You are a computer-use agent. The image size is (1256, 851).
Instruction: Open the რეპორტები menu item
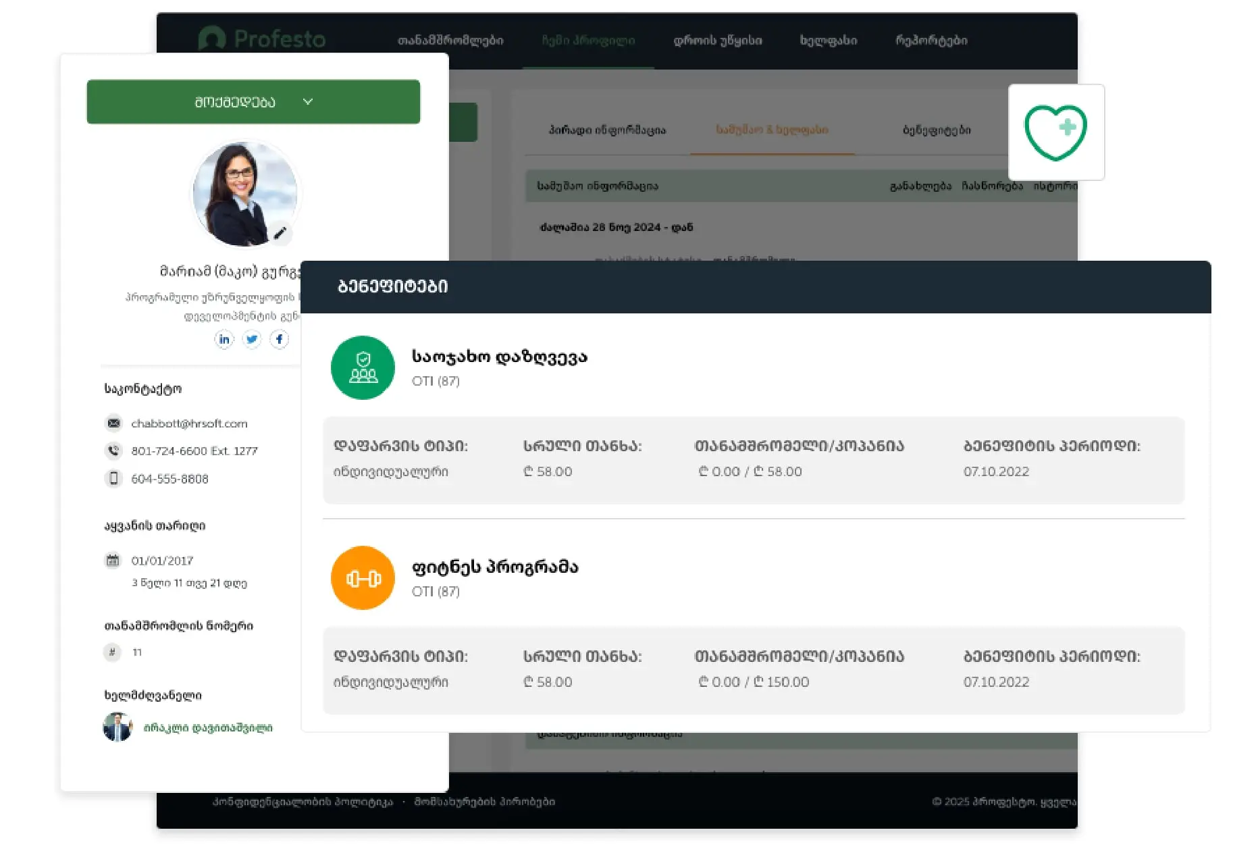pos(931,41)
